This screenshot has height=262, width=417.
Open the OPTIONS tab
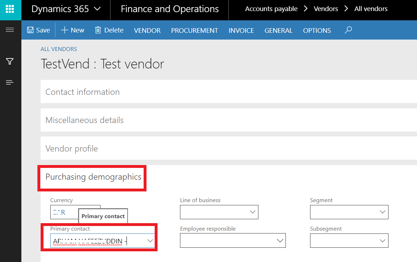[317, 30]
